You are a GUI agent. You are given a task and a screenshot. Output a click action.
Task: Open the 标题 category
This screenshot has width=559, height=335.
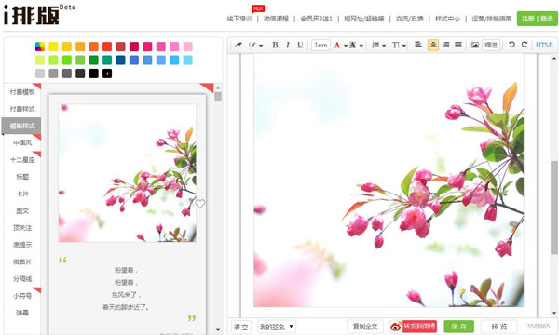click(x=22, y=177)
